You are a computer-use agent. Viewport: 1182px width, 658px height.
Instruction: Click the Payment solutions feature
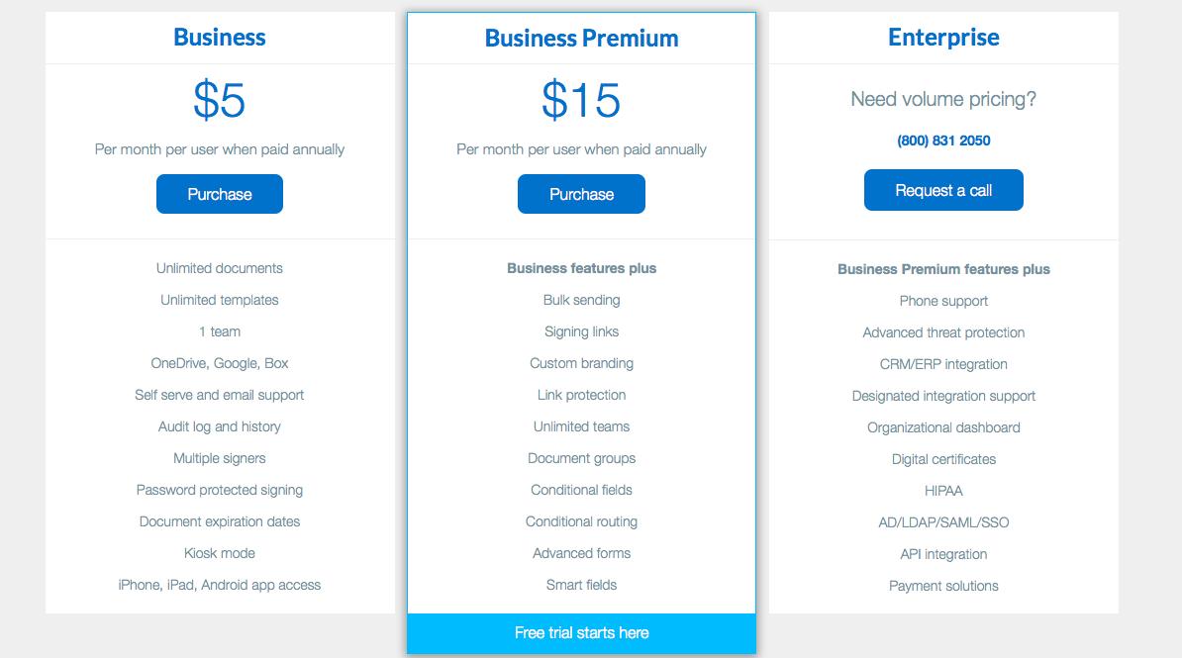pyautogui.click(x=943, y=586)
